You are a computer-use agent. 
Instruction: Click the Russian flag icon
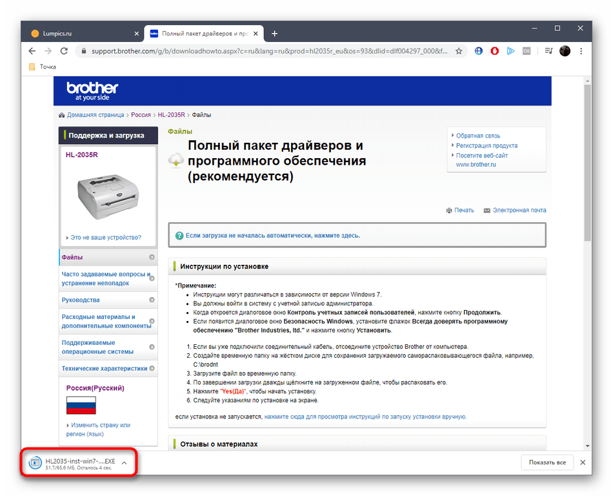click(x=81, y=405)
